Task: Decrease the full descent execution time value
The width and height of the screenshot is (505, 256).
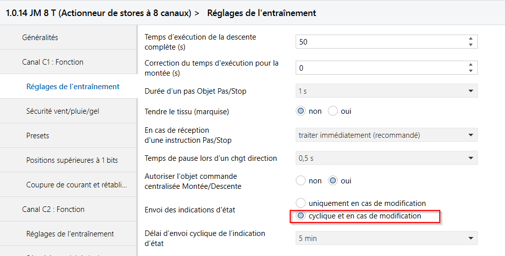Action: (x=470, y=45)
